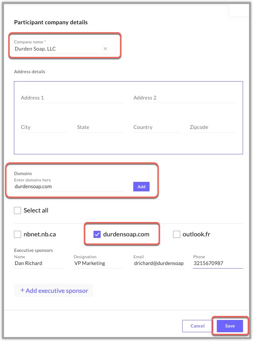The width and height of the screenshot is (253, 341).
Task: Focus the City field
Action: tap(44, 127)
